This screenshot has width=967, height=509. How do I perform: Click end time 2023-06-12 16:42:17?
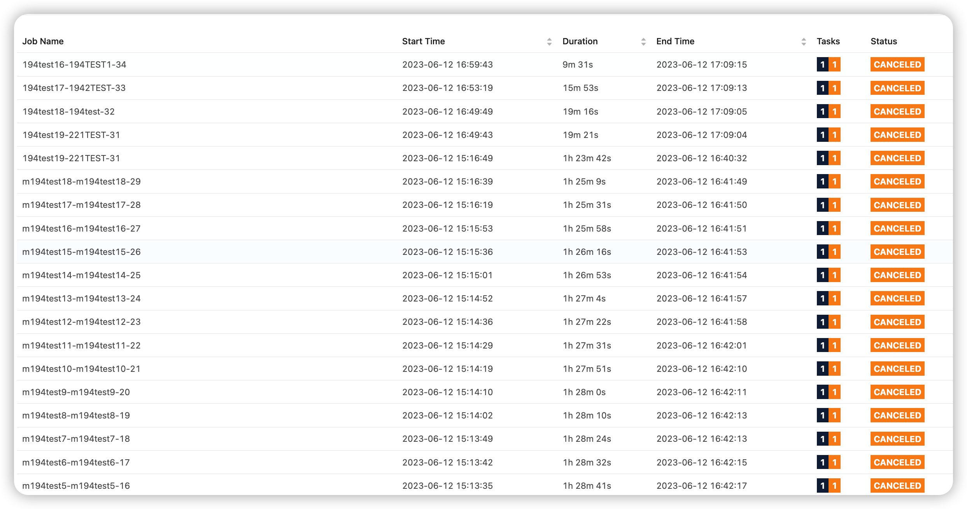(702, 486)
